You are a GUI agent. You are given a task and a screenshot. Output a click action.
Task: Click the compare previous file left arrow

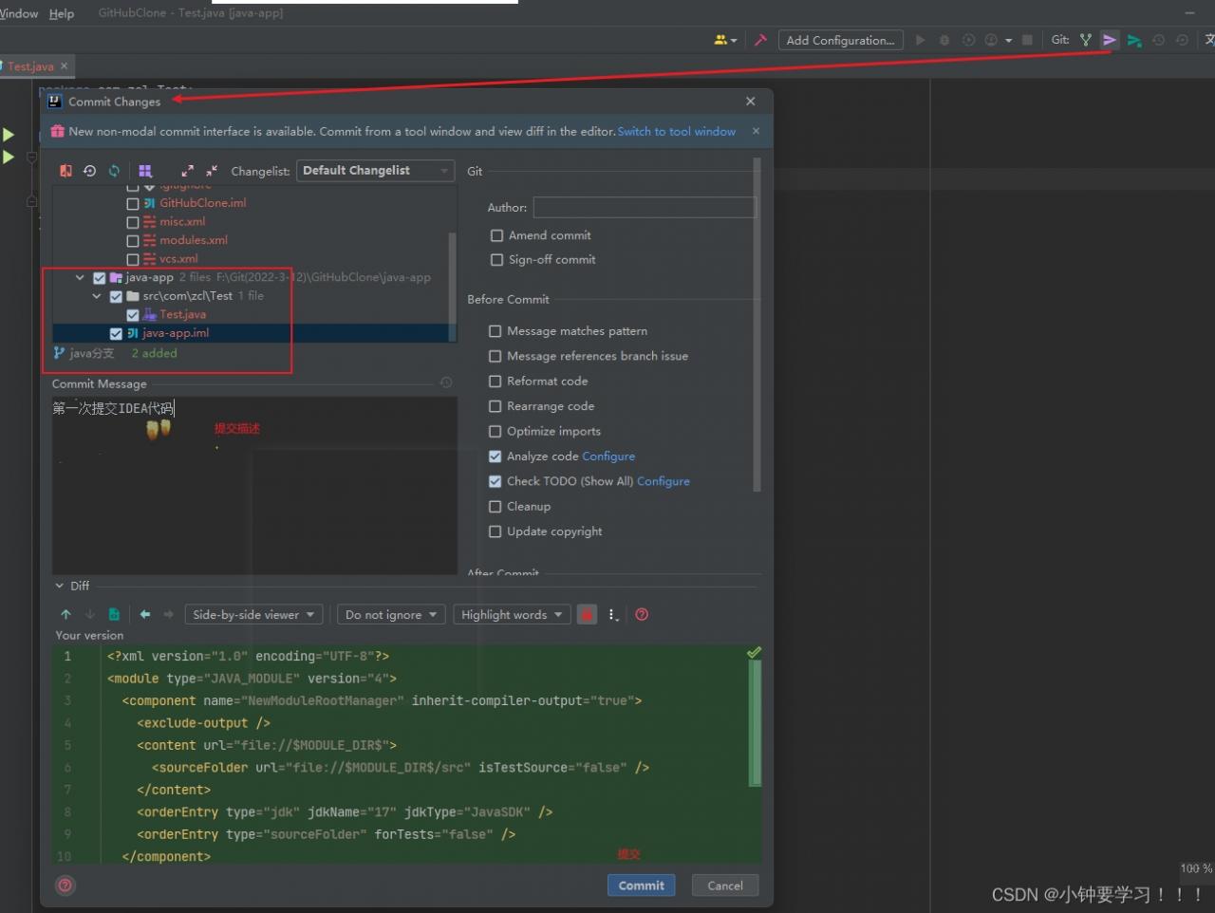point(145,615)
